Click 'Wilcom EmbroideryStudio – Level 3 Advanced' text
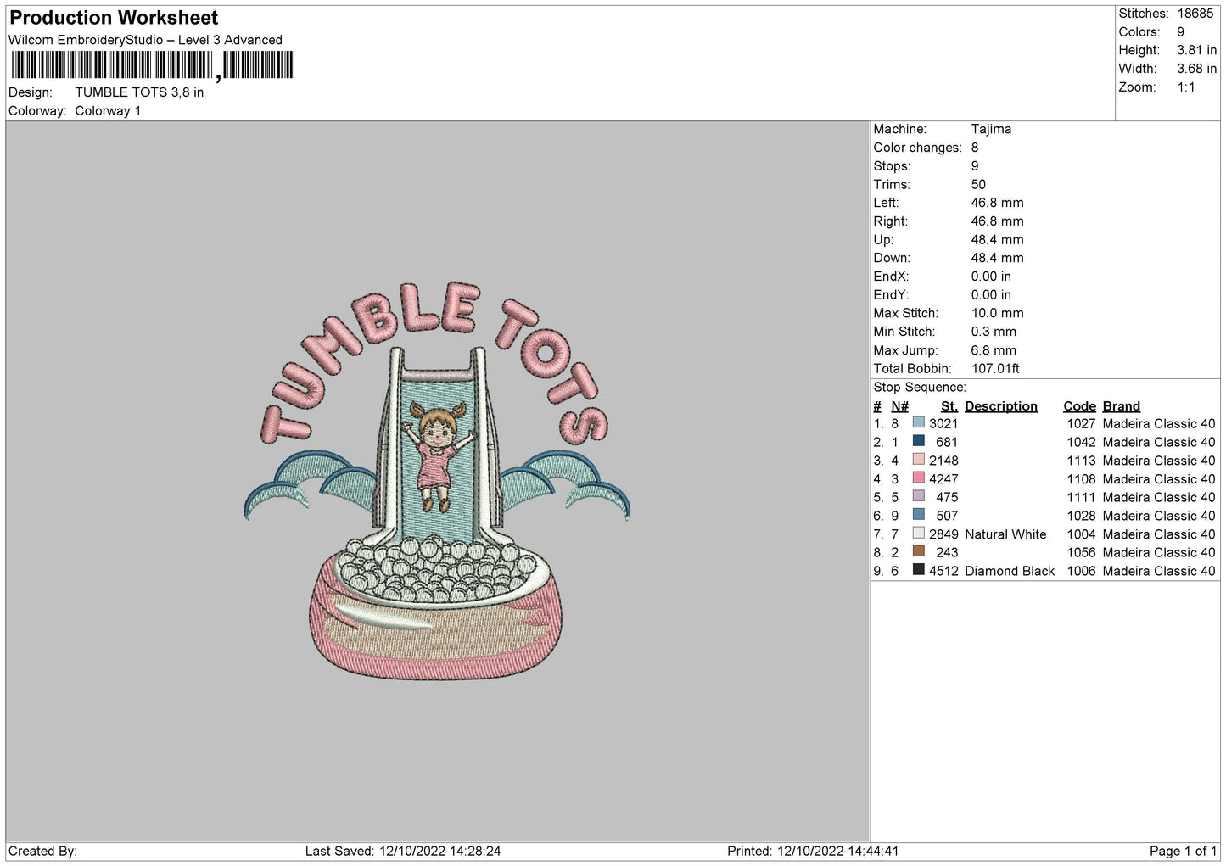1226x866 pixels. coord(145,40)
